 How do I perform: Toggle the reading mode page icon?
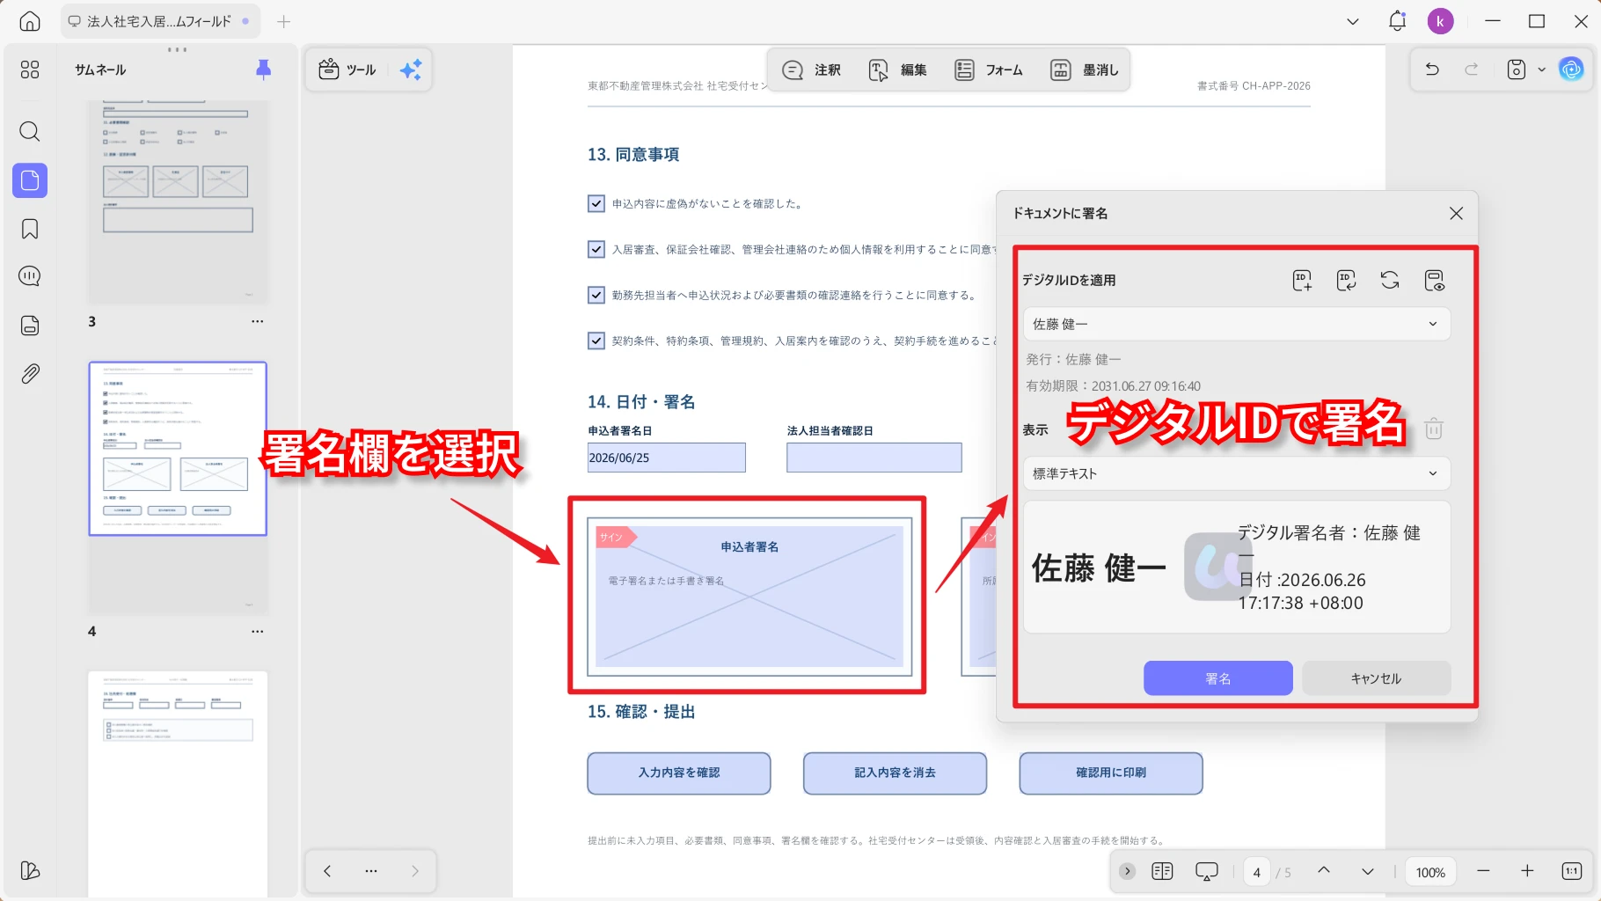pyautogui.click(x=1162, y=871)
